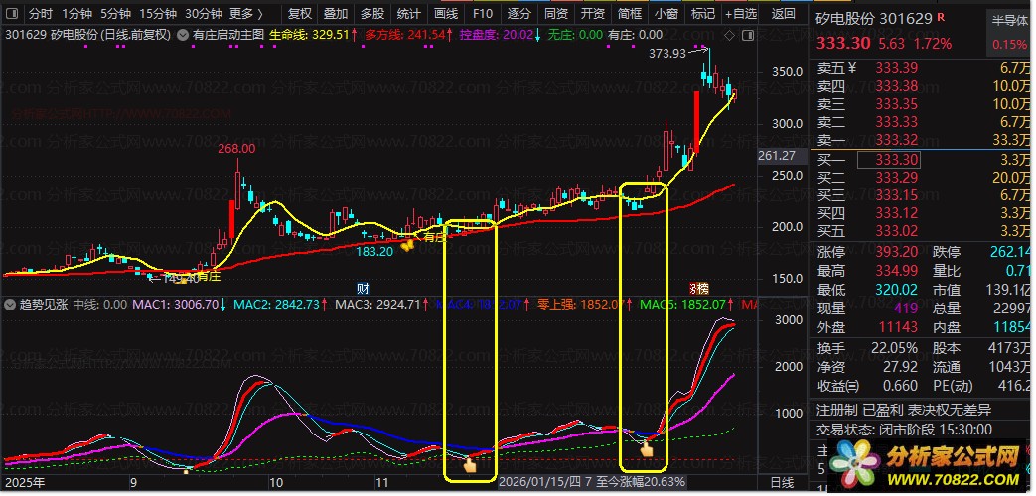
Task: Click the 日线 period label at bottom right
Action: click(x=783, y=483)
